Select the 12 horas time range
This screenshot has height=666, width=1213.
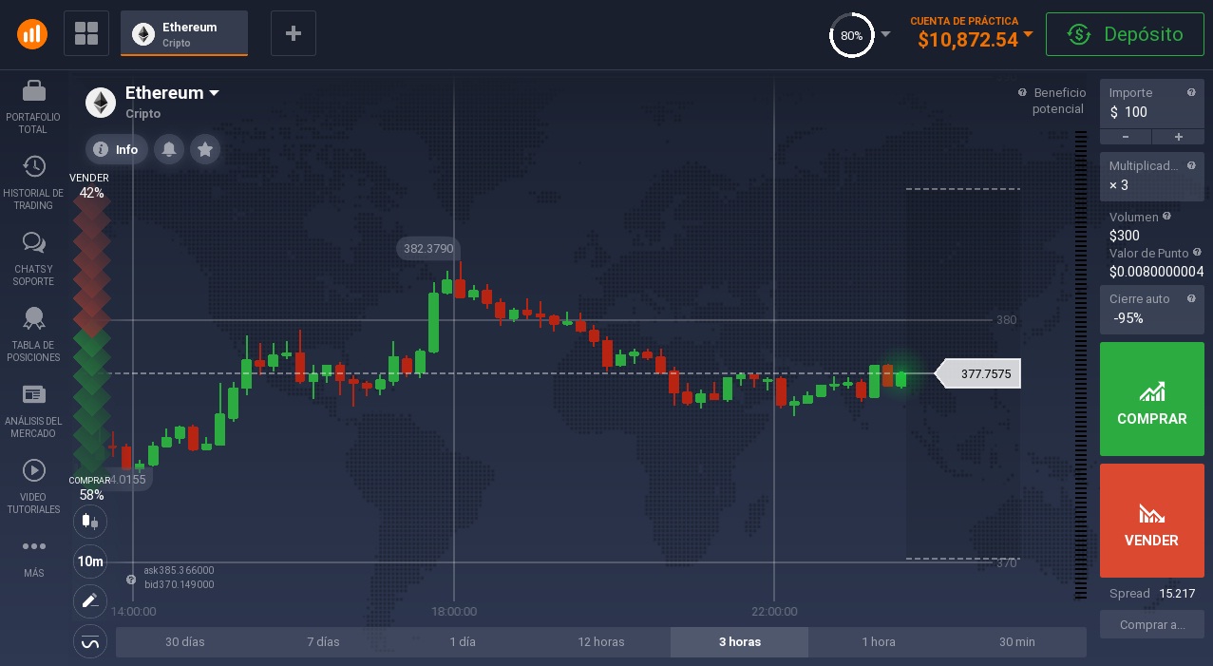601,642
